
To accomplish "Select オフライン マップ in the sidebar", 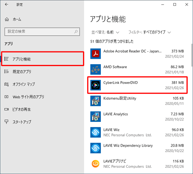I will (x=42, y=84).
